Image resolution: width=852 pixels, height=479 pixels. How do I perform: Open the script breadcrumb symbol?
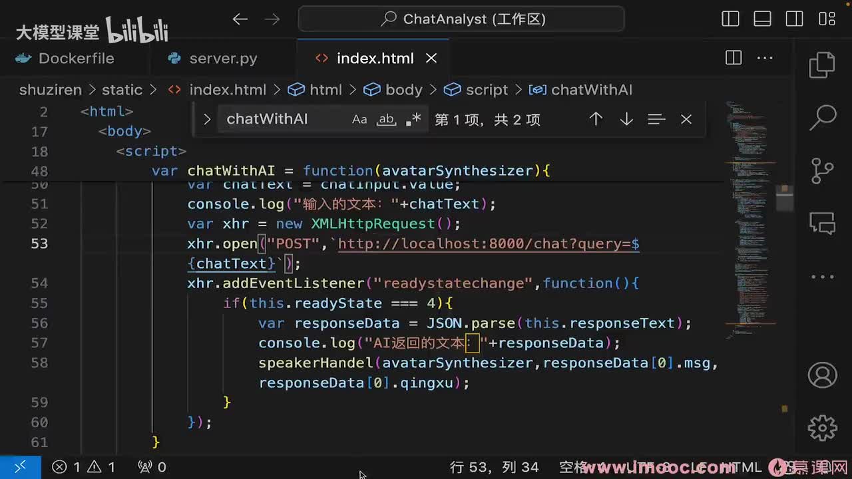click(476, 90)
